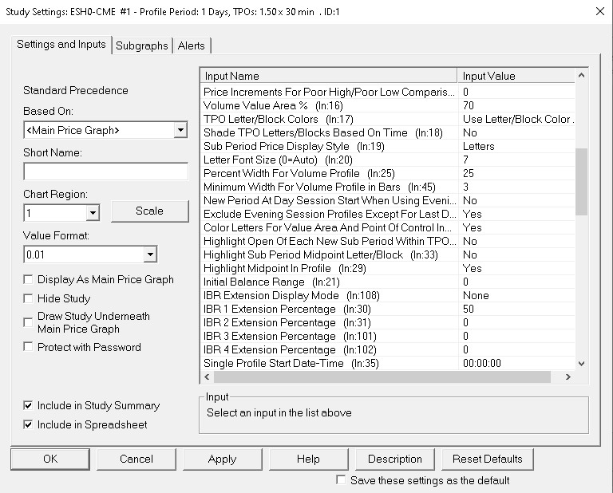
Task: Click the Reset Defaults button
Action: pyautogui.click(x=487, y=459)
